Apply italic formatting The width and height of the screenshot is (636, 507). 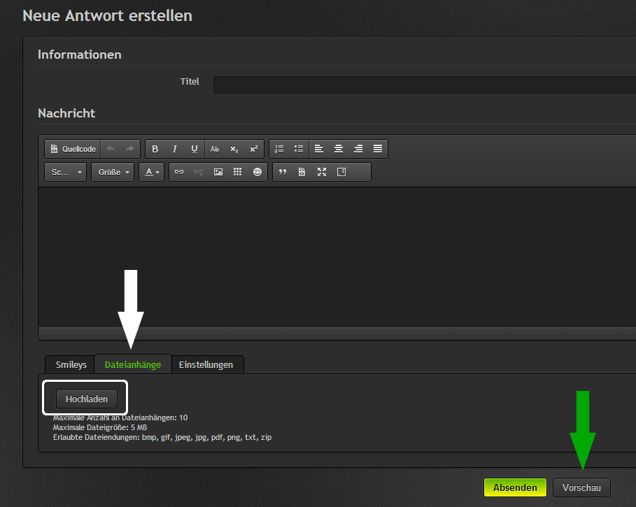175,149
